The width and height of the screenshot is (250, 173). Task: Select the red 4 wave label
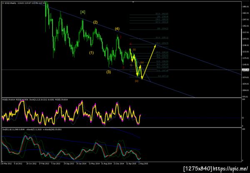(x=130, y=44)
